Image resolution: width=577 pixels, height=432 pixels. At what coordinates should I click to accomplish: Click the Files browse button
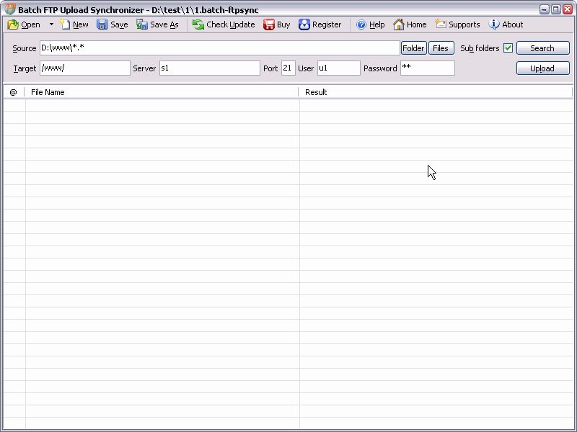point(440,48)
